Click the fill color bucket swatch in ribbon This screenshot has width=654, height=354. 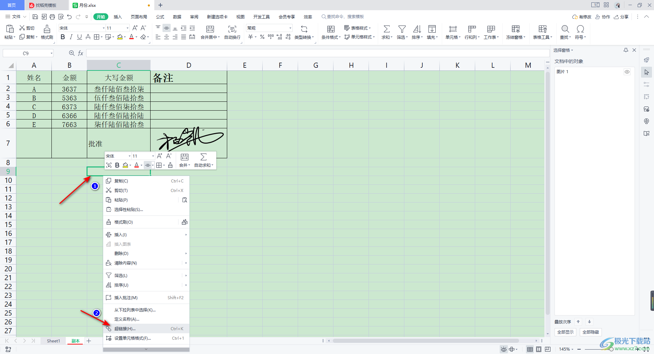tap(120, 37)
